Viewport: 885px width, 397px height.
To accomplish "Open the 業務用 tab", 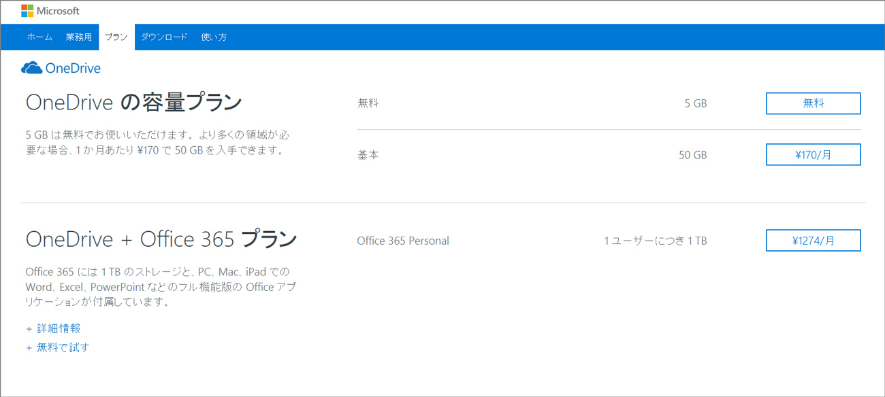I will [79, 37].
